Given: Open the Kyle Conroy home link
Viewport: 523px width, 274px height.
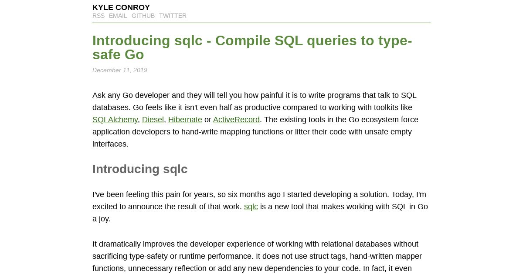Looking at the screenshot, I should [121, 7].
